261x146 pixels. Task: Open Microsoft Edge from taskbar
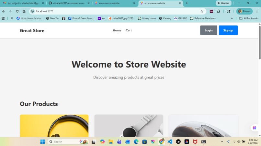[136, 142]
